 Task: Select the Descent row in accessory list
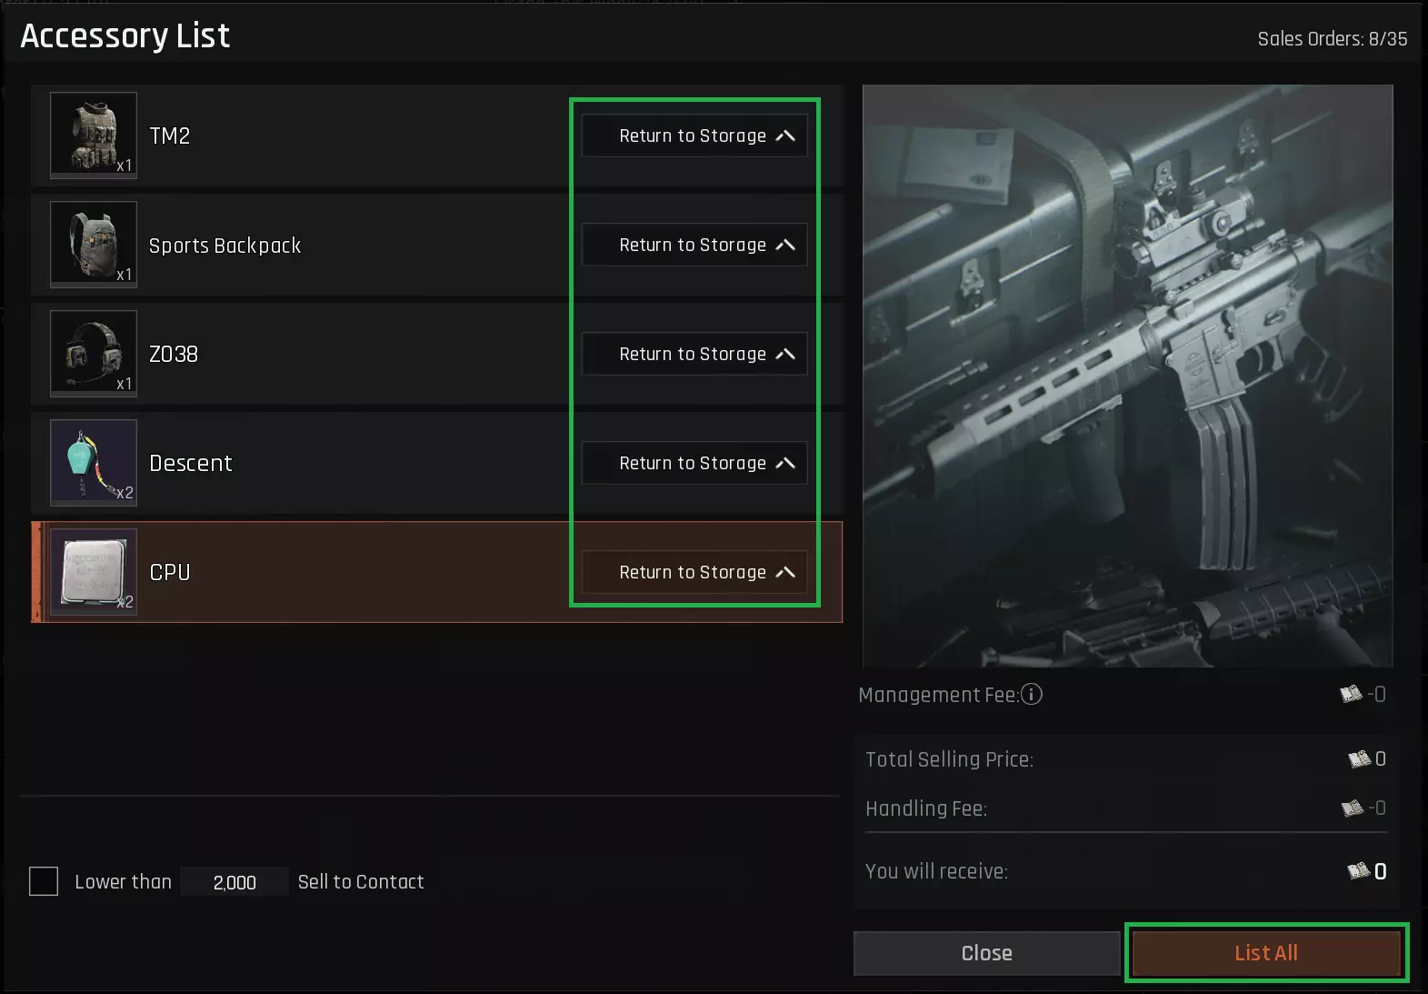point(364,463)
